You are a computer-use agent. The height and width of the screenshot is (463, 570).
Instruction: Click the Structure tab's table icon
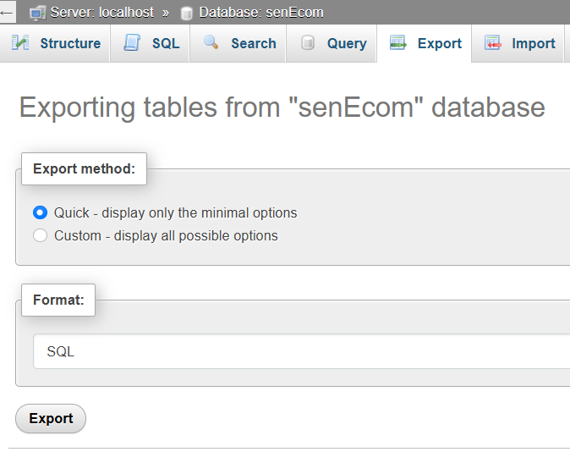click(x=20, y=43)
